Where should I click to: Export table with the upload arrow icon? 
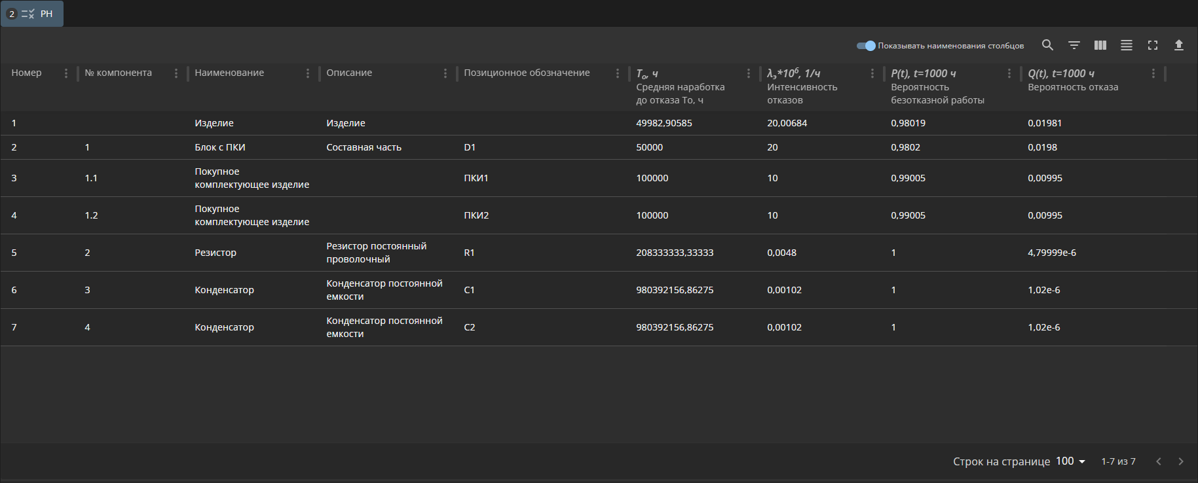[1179, 45]
